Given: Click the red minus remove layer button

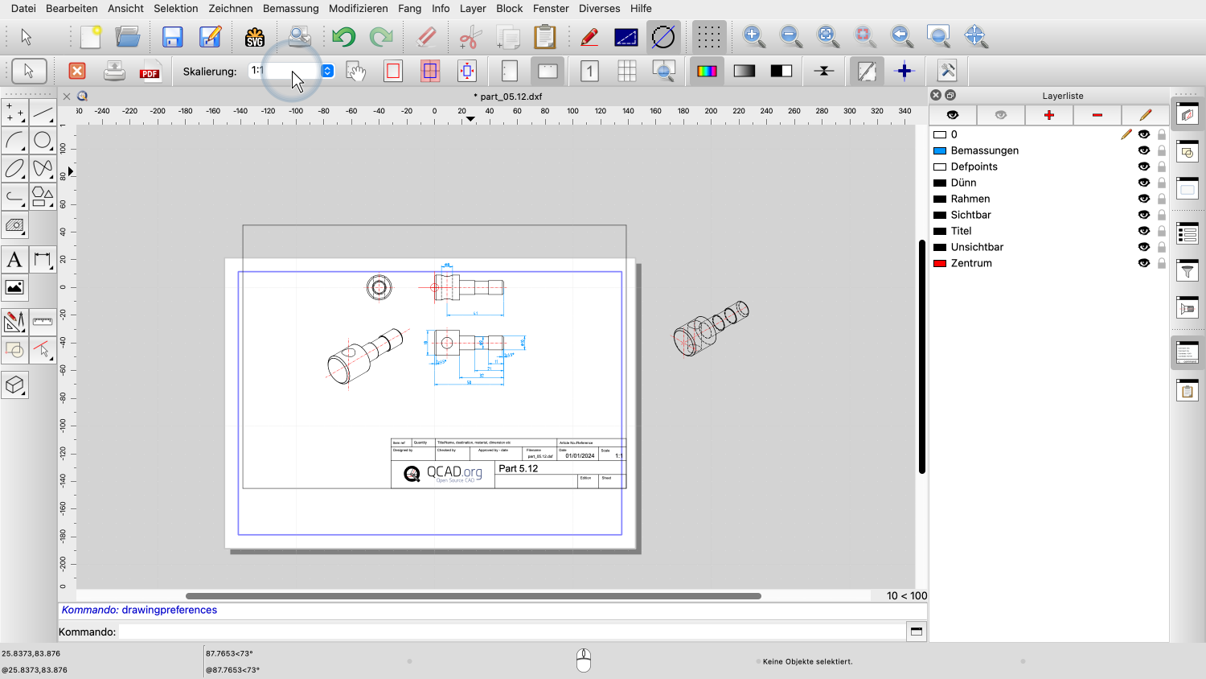Looking at the screenshot, I should point(1097,115).
